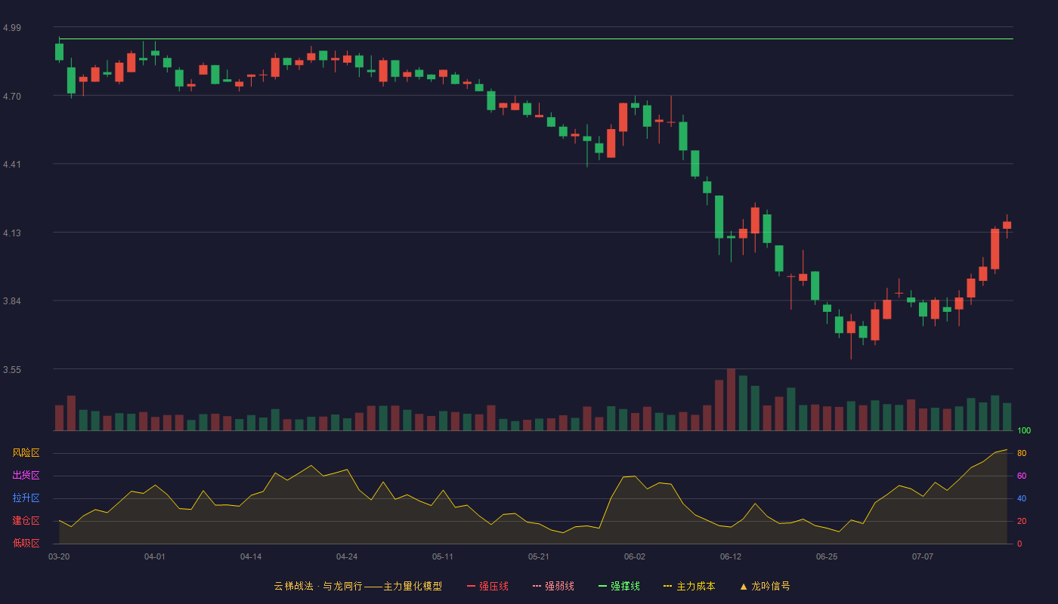Click the 建仓区 zone label
This screenshot has height=604, width=1058.
(26, 521)
